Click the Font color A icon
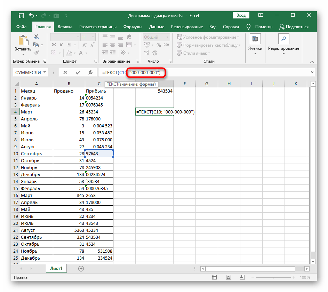 point(81,53)
